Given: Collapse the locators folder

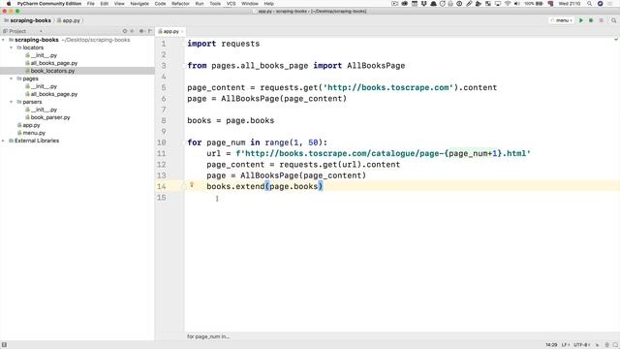Looking at the screenshot, I should tap(11, 48).
